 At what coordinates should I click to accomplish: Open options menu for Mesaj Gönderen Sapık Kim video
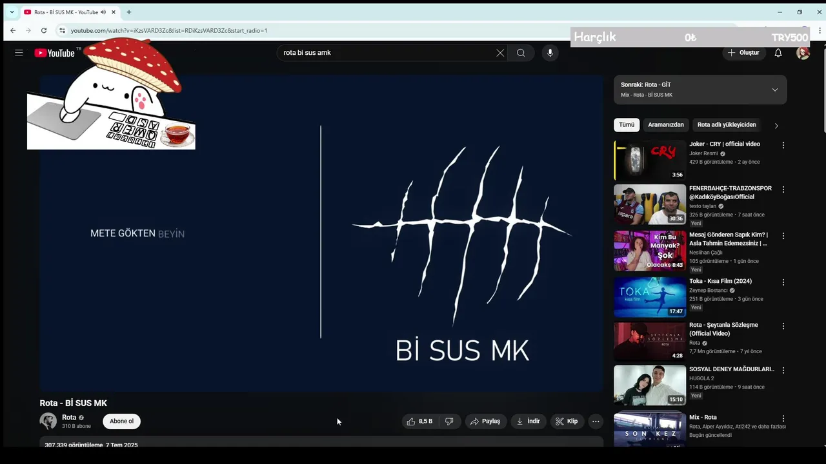pos(783,237)
